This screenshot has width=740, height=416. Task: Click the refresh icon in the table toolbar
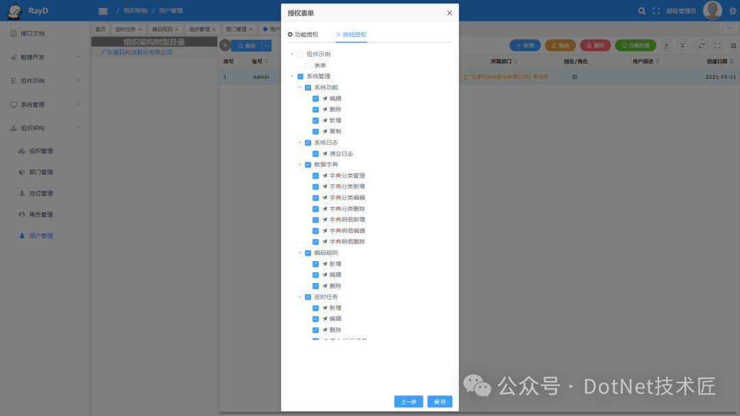click(x=702, y=45)
